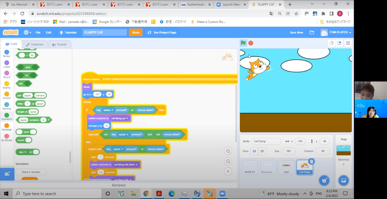Switch to small stage layout
Viewport: 387px width, 199px height.
(x=331, y=43)
